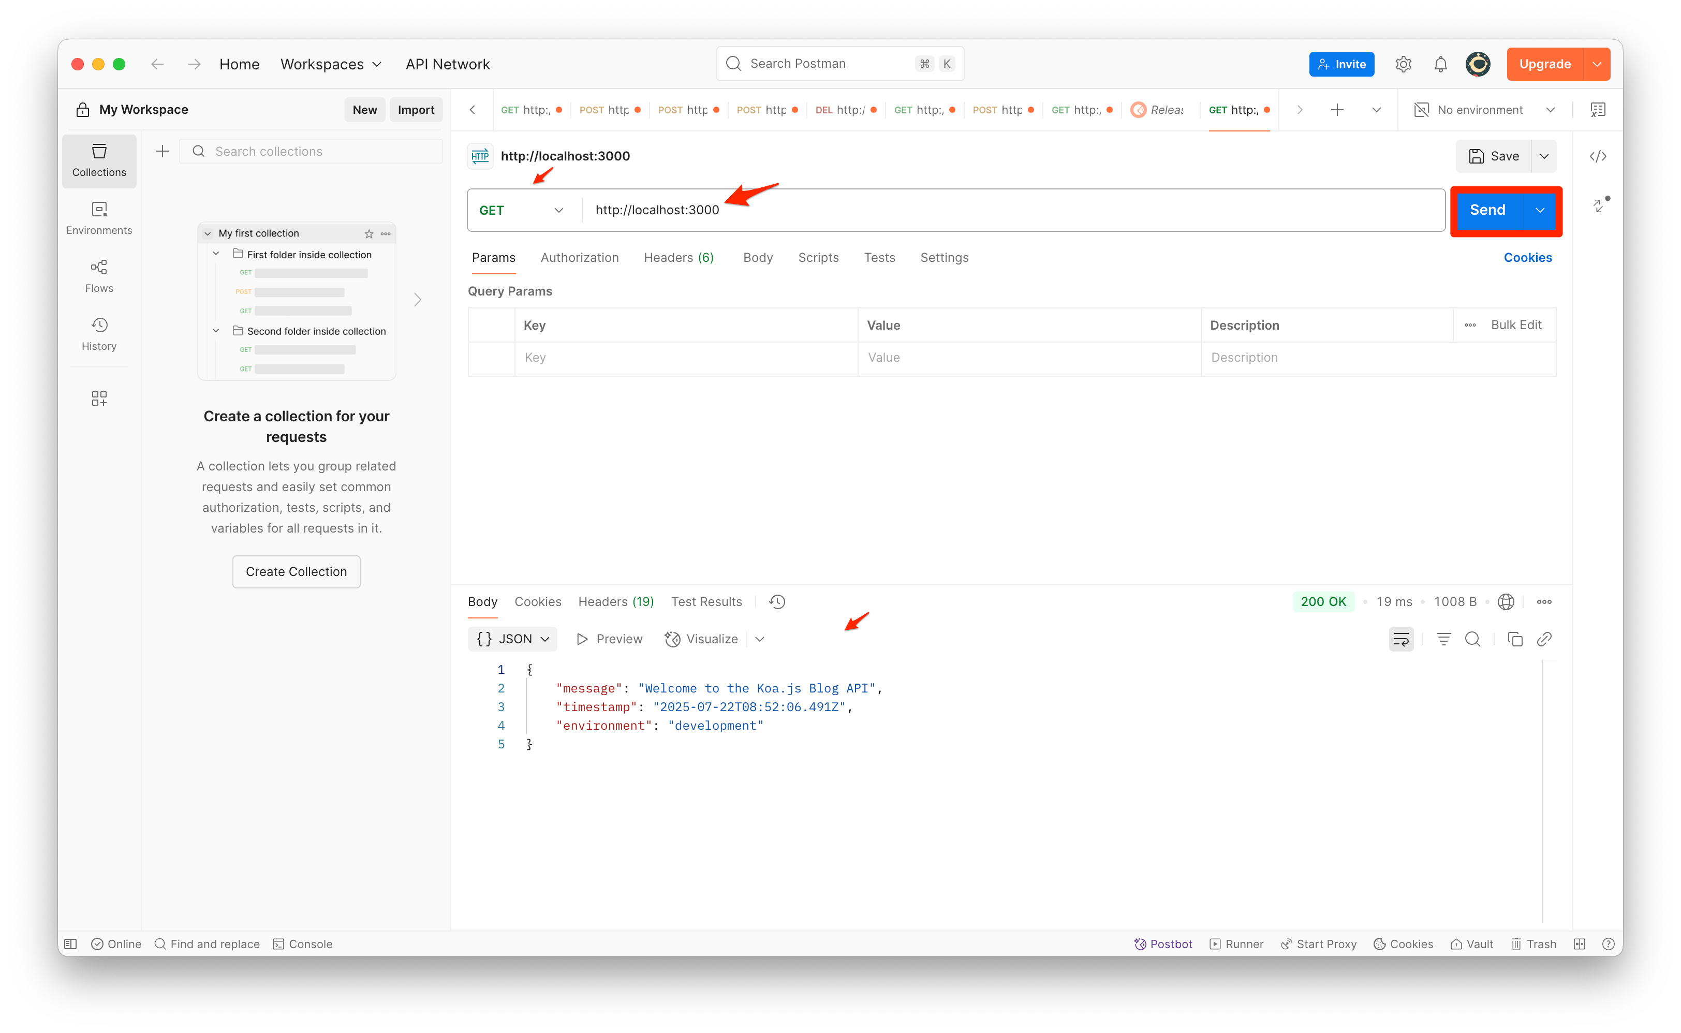Screen dimensions: 1681x1033
Task: Open the History sidebar panel
Action: pos(99,335)
